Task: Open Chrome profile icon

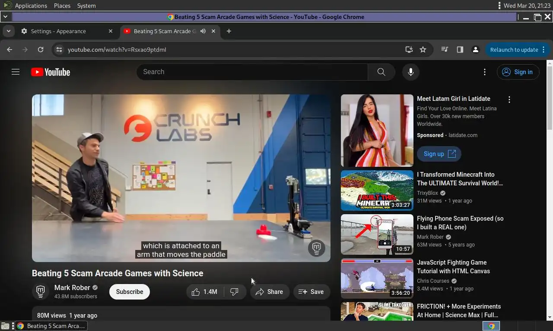Action: tap(475, 50)
